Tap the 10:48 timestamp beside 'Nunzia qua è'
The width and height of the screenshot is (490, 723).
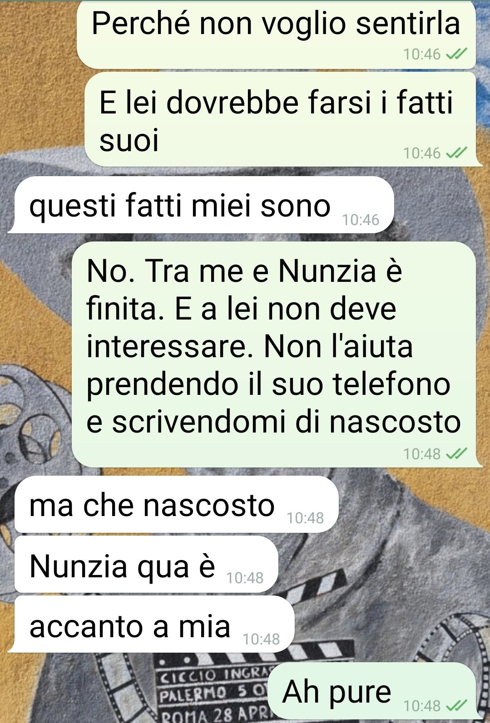click(x=245, y=578)
